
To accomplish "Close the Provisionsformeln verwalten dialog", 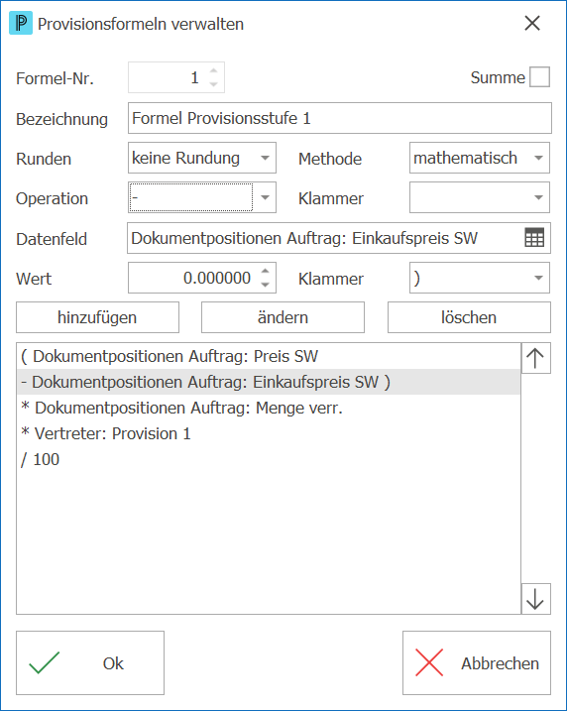I will pos(532,23).
